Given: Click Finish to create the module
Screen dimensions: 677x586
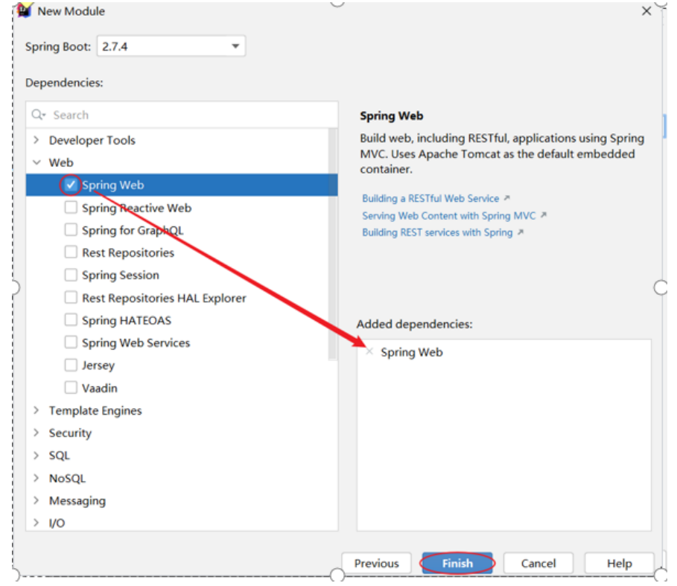Looking at the screenshot, I should coord(457,563).
